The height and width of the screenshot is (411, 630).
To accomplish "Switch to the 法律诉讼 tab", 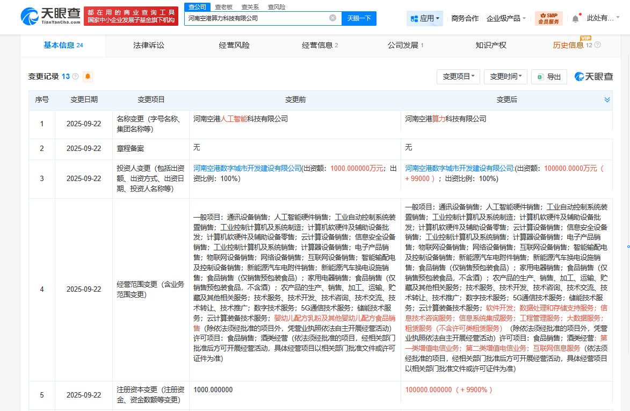I will [149, 46].
